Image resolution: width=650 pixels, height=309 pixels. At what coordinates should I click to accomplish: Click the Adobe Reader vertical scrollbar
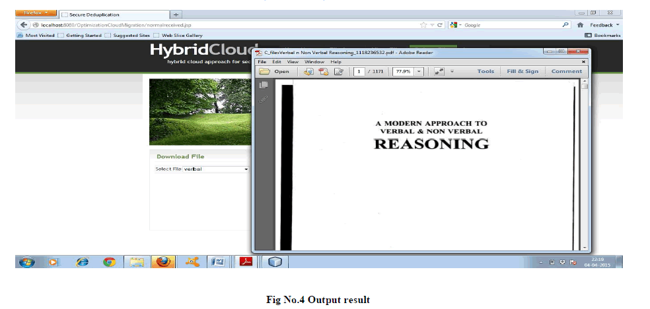585,165
